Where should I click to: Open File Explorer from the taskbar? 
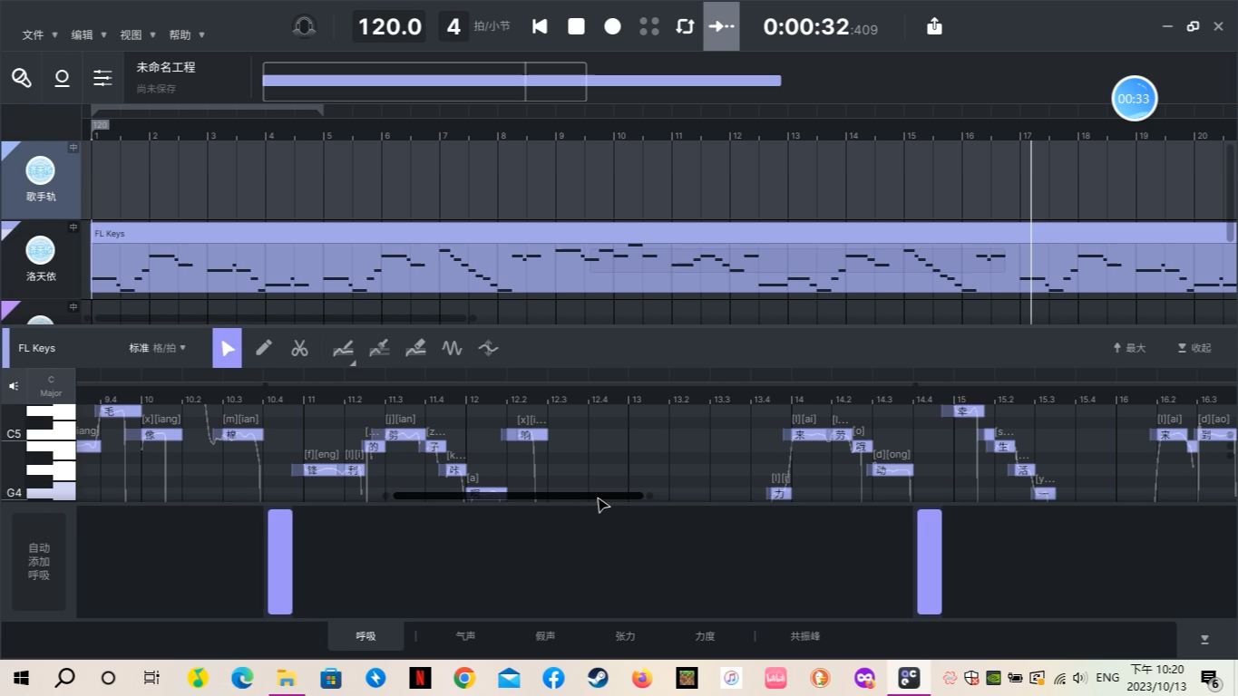(x=287, y=677)
